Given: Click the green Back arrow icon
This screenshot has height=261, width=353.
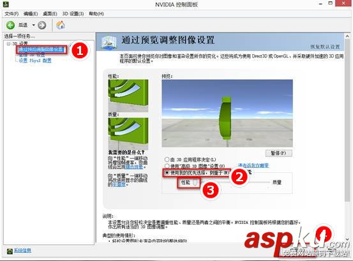Looking at the screenshot, I should (x=10, y=25).
